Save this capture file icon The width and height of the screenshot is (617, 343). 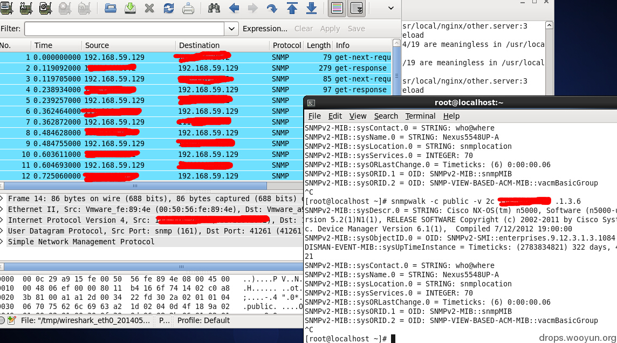(x=130, y=8)
